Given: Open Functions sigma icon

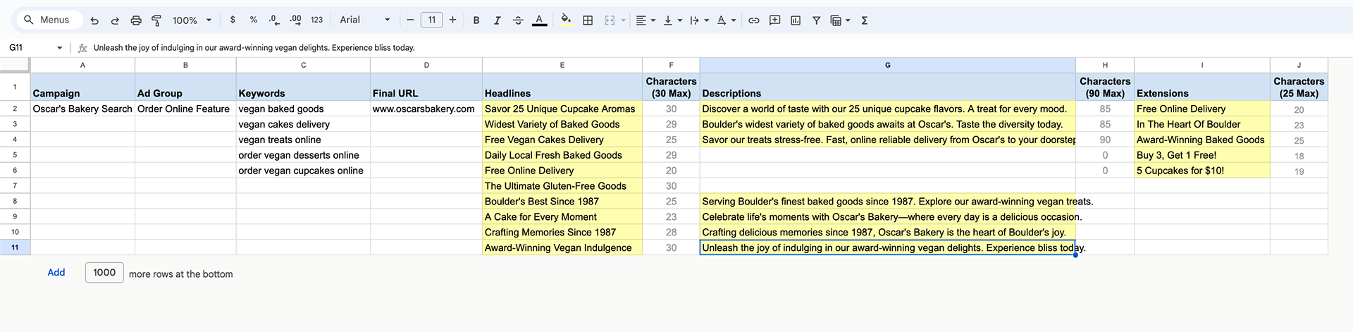Looking at the screenshot, I should tap(865, 20).
